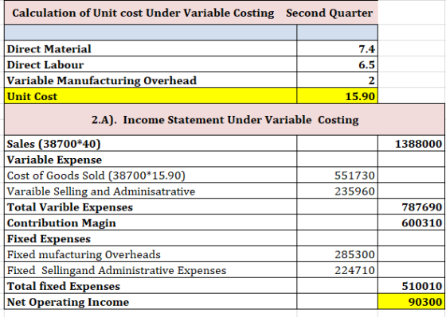Click the 'Sales (38700*40)' cell

(151, 143)
